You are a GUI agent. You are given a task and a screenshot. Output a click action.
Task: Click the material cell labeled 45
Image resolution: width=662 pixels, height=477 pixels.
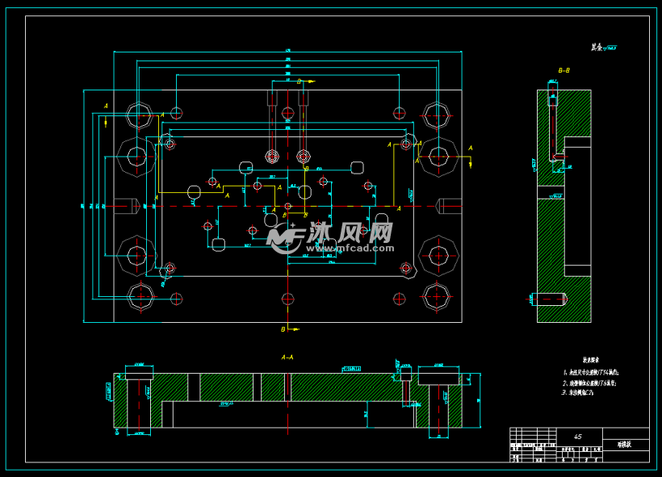(578, 436)
